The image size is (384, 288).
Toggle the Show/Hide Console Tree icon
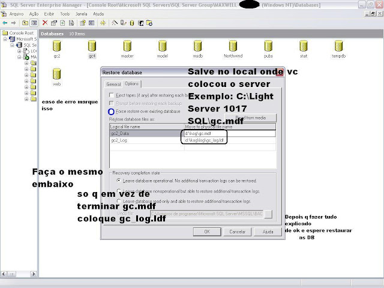[x=34, y=23]
